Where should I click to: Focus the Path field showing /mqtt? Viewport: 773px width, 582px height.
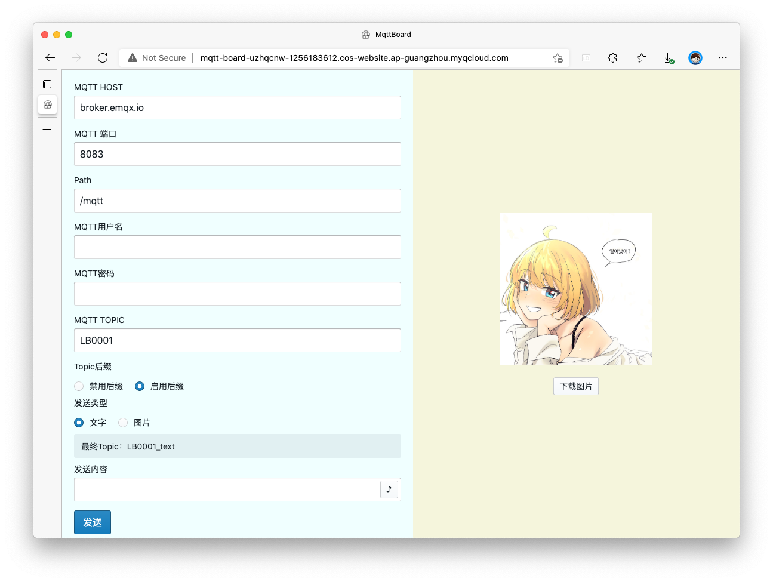coord(238,201)
